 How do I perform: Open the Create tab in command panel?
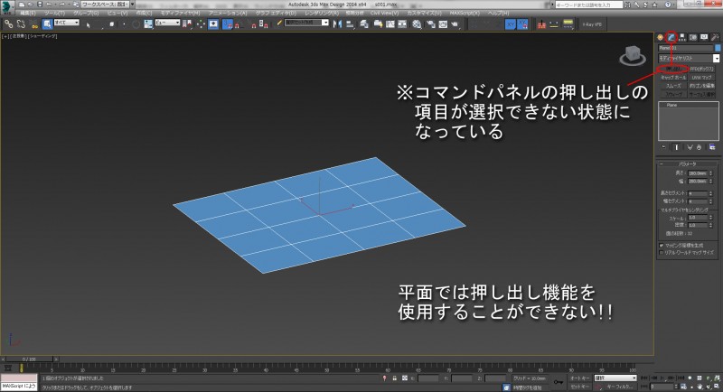click(x=660, y=36)
